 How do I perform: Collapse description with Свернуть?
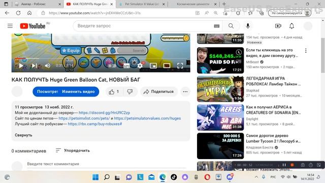coord(23,135)
